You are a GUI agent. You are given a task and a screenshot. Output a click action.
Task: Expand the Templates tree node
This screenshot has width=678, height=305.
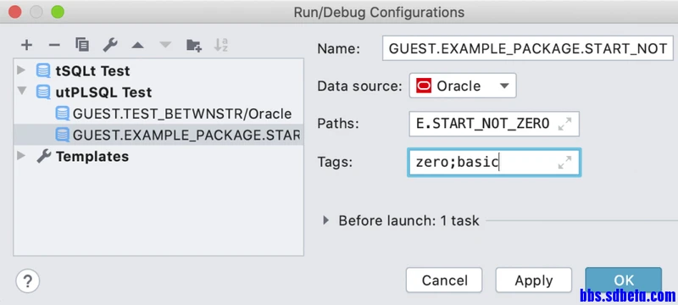click(x=21, y=156)
